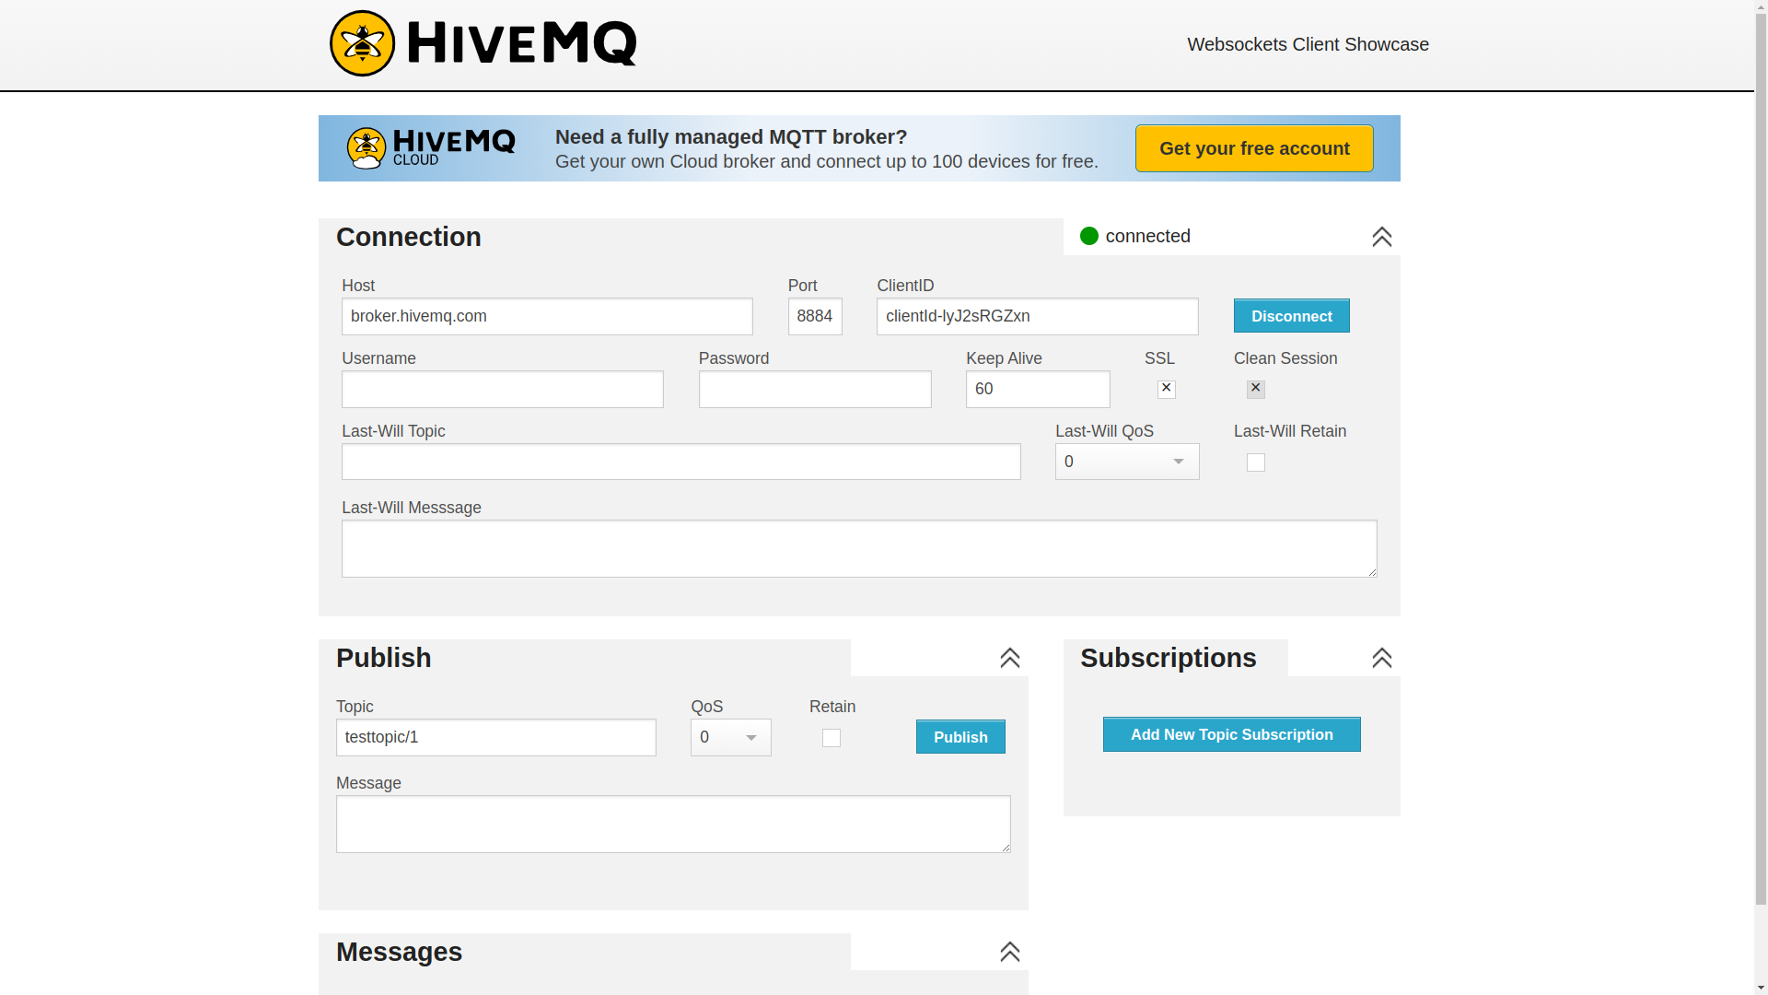Click the Disconnect button
Viewport: 1768px width, 995px height.
[1291, 315]
